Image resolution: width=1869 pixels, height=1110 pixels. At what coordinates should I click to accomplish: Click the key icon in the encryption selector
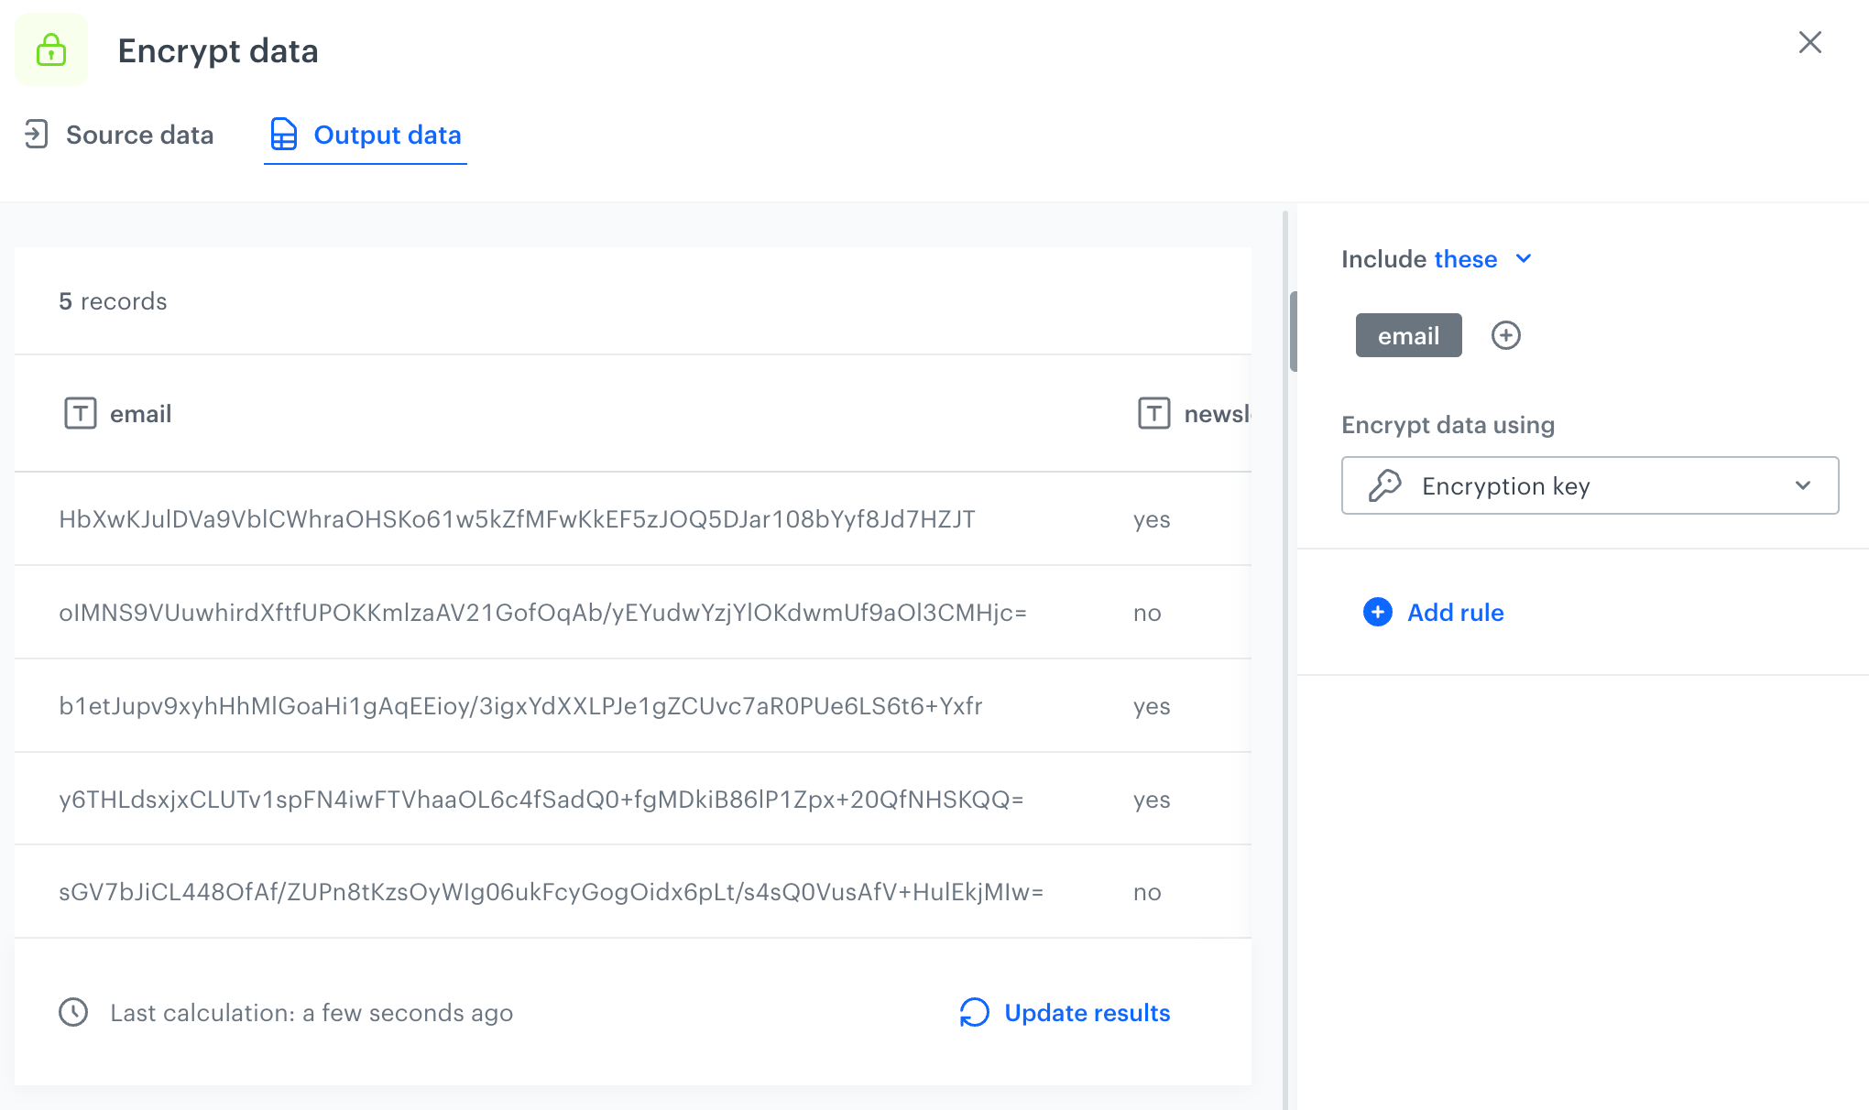point(1387,485)
